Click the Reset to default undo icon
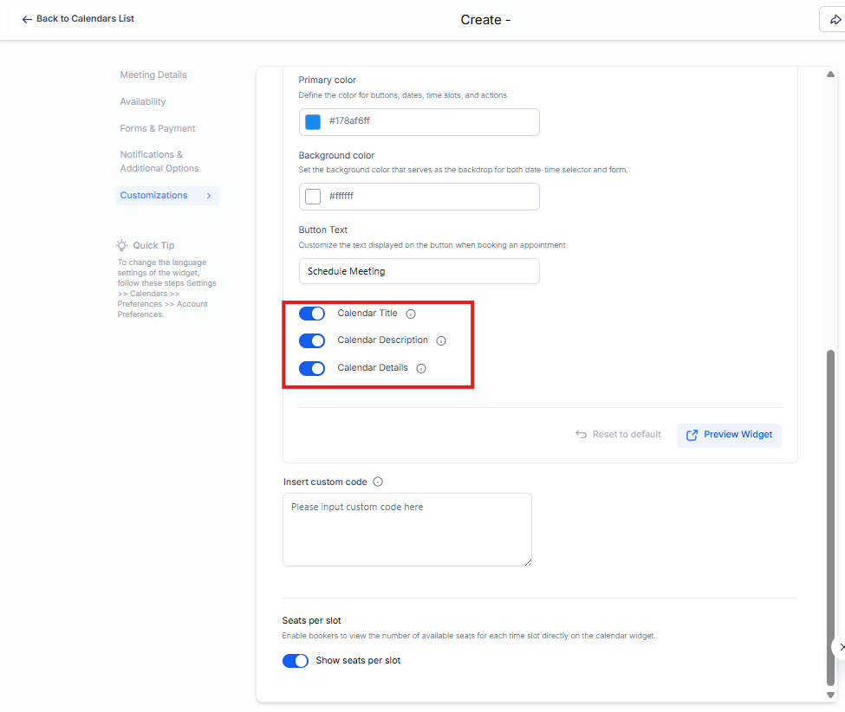 (581, 435)
